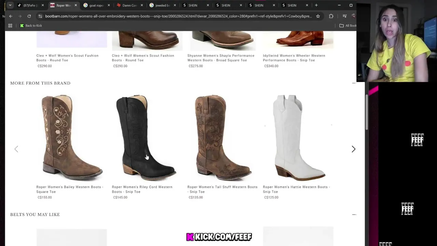
Task: Click the C$145.00 price
Action: tap(120, 197)
